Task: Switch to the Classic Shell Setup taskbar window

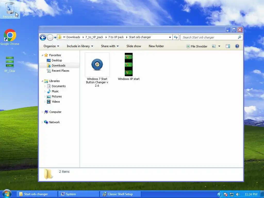Action: point(121,194)
